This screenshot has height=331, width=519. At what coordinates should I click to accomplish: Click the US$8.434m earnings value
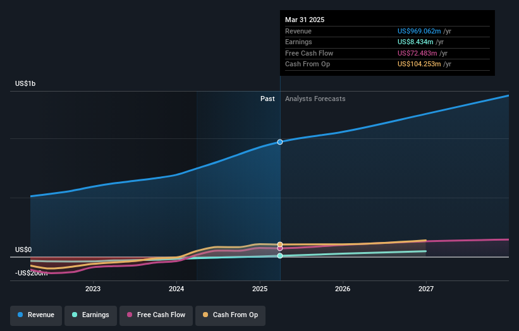[415, 42]
